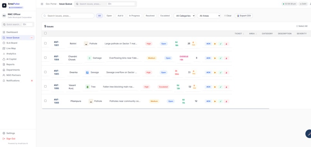The image size is (311, 147).
Task: Filter by Resolved status
Action: (150, 16)
